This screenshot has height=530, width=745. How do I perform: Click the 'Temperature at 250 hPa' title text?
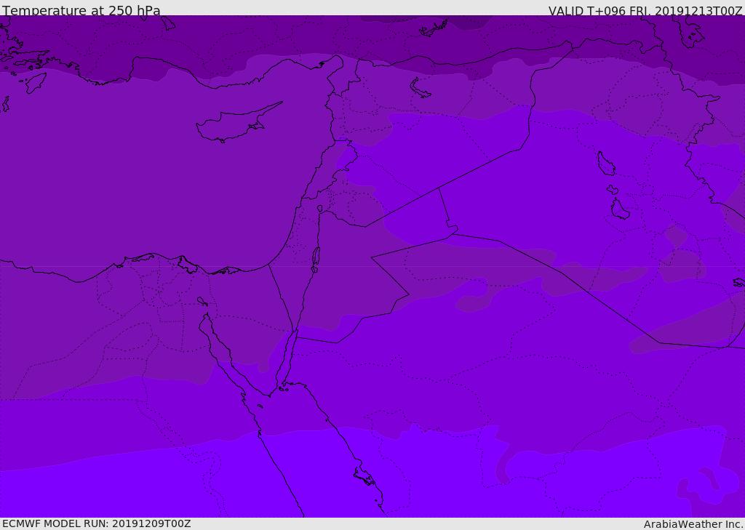click(81, 10)
